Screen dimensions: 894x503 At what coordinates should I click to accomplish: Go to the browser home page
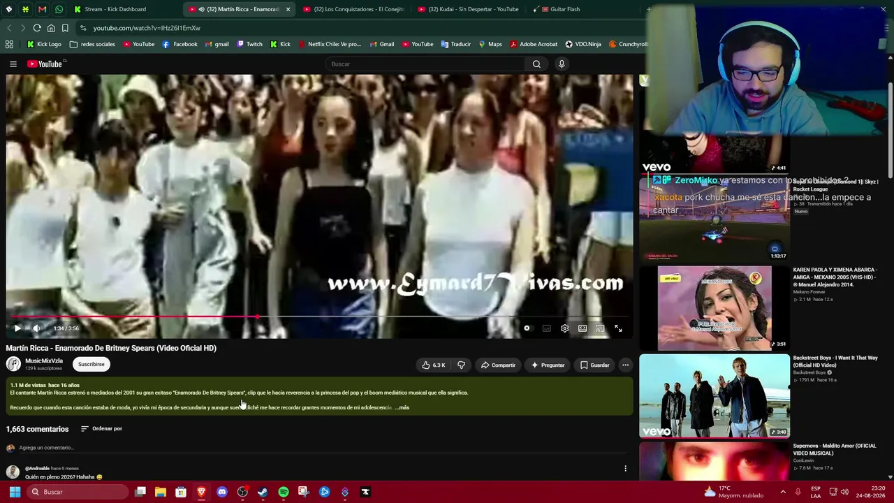coord(51,28)
